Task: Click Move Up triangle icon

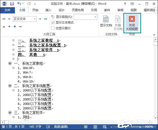Action: click(x=4, y=27)
